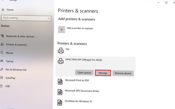Select Printers & scanners in sidebar
Viewport: 175px width, 109px height.
pos(16,45)
